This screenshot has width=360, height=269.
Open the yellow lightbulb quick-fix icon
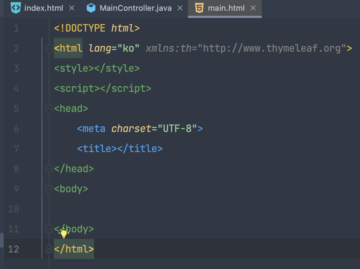pyautogui.click(x=63, y=233)
